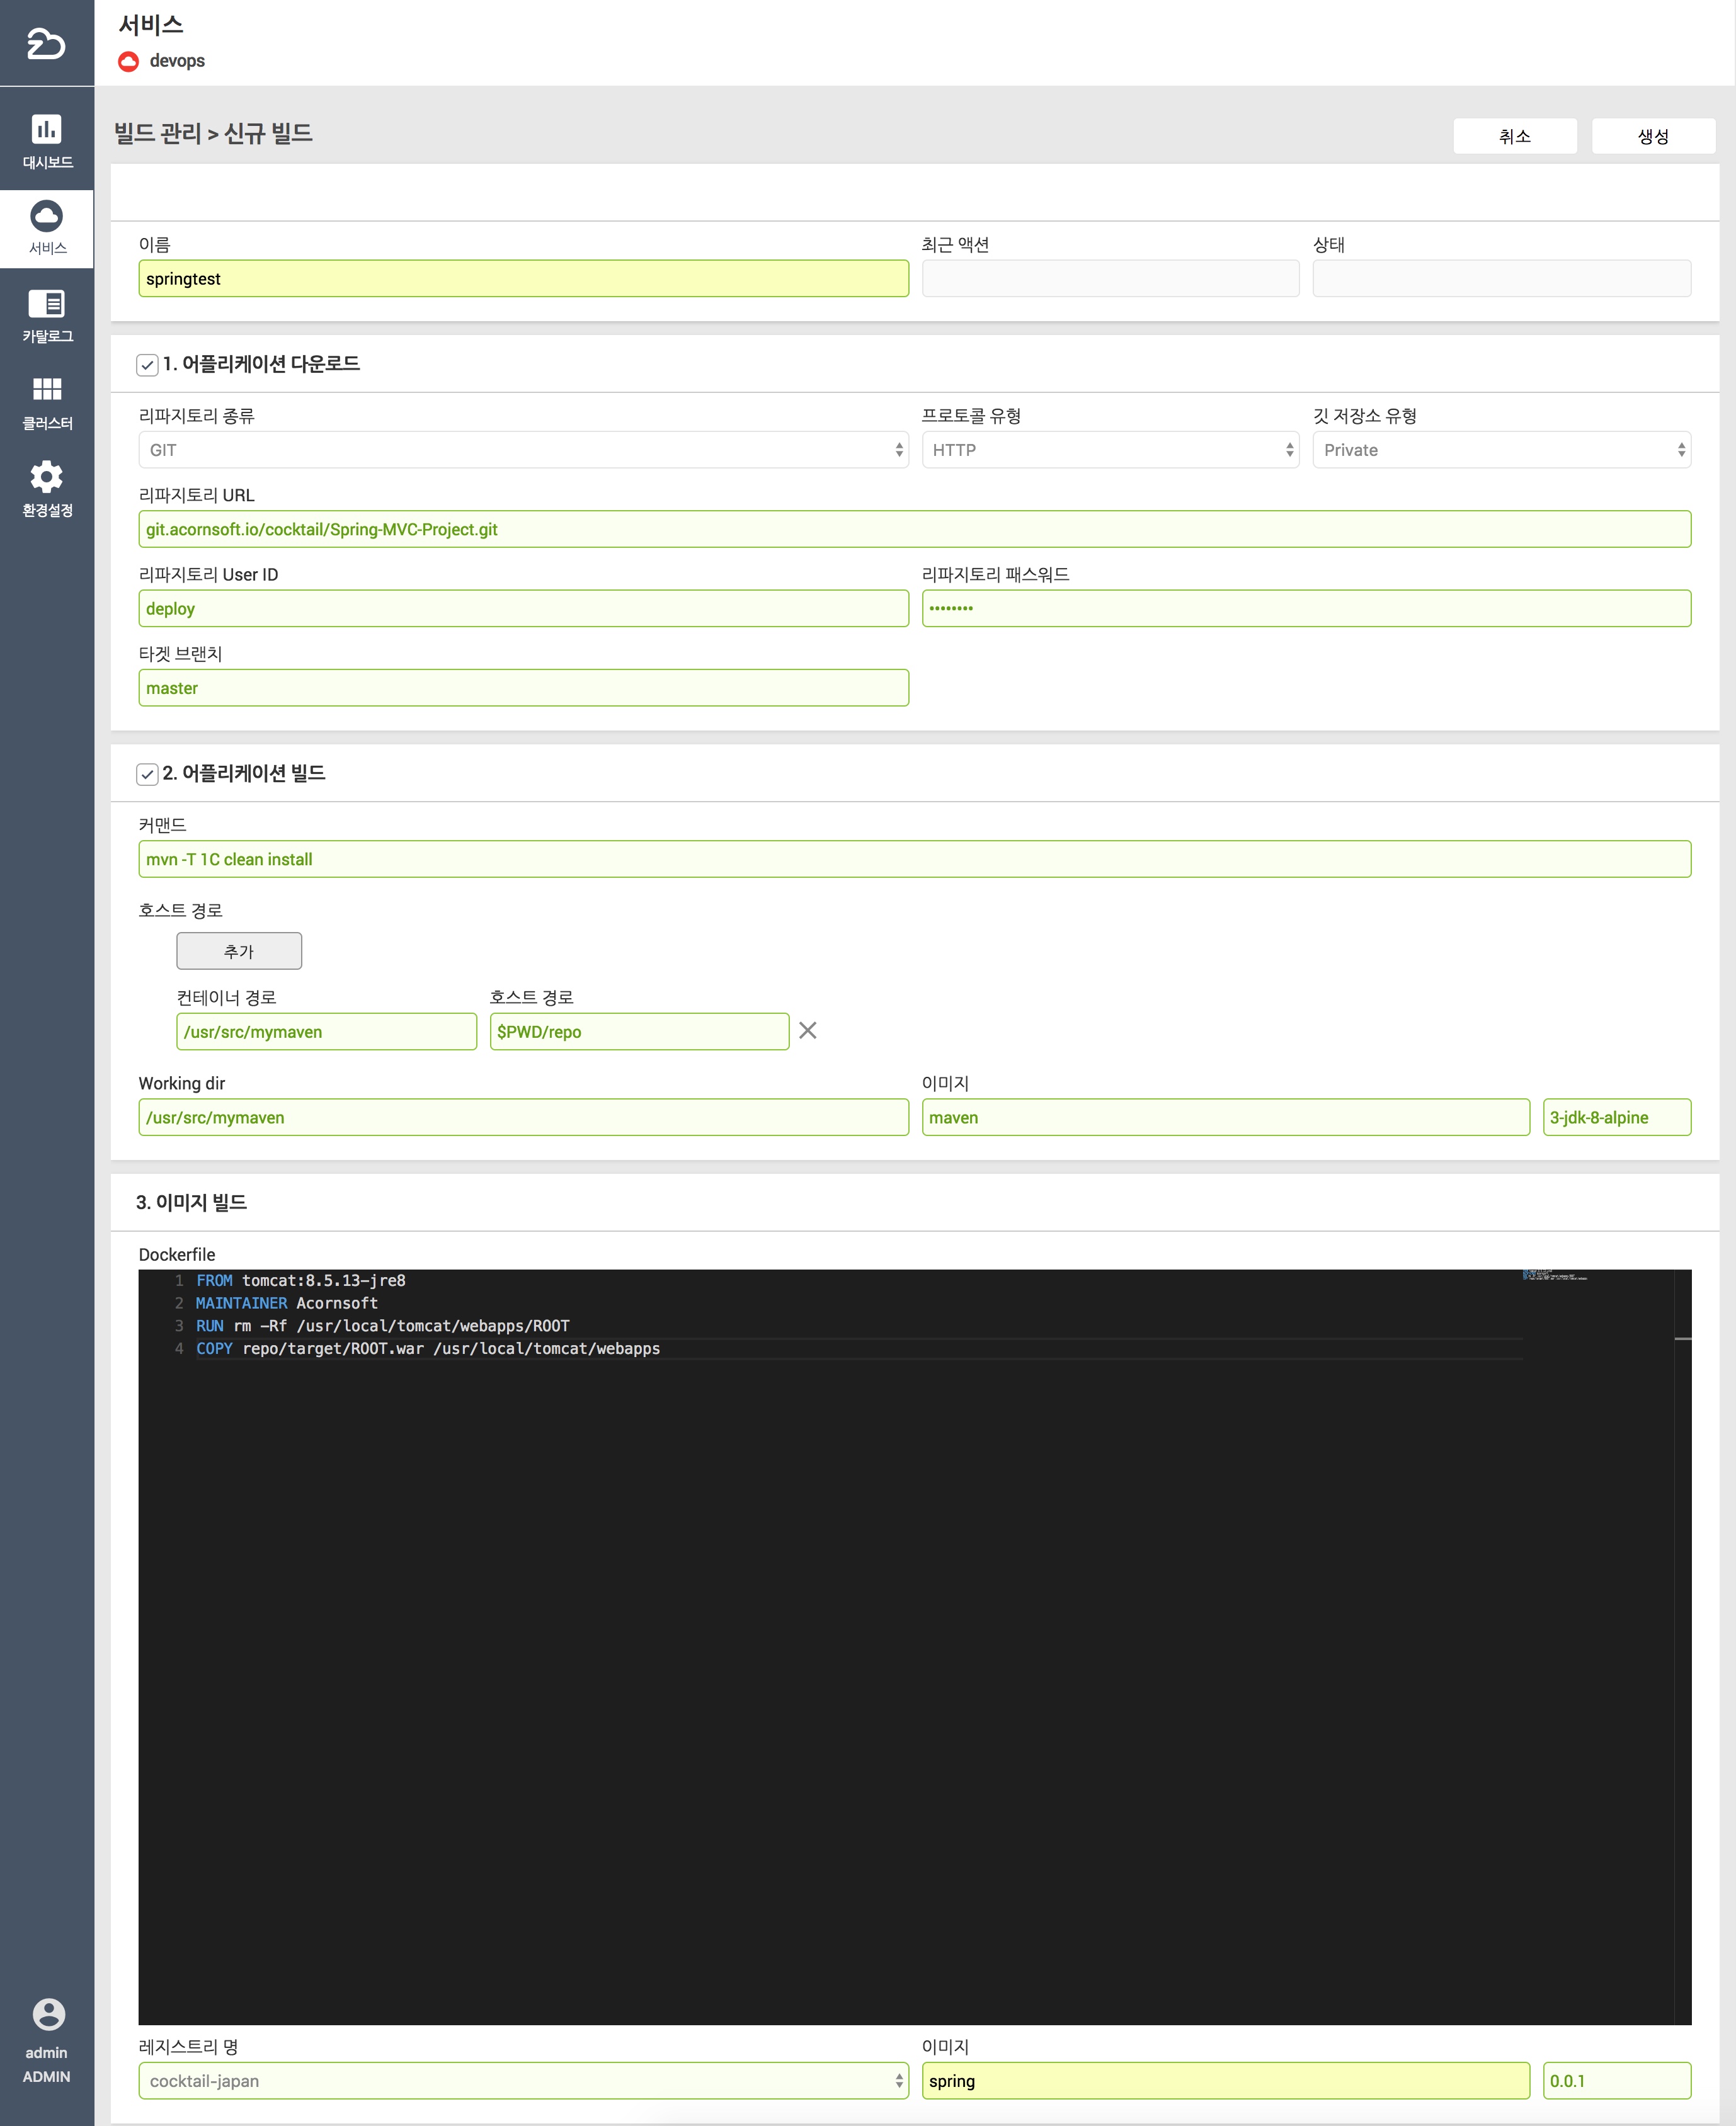Click the Cocktail cloud logo icon
The width and height of the screenshot is (1736, 2126).
tap(46, 43)
